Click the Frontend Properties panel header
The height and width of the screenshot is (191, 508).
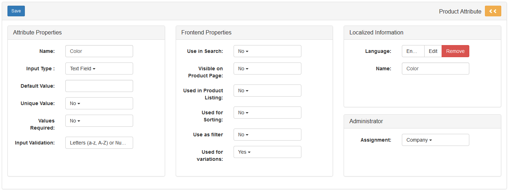pyautogui.click(x=254, y=33)
